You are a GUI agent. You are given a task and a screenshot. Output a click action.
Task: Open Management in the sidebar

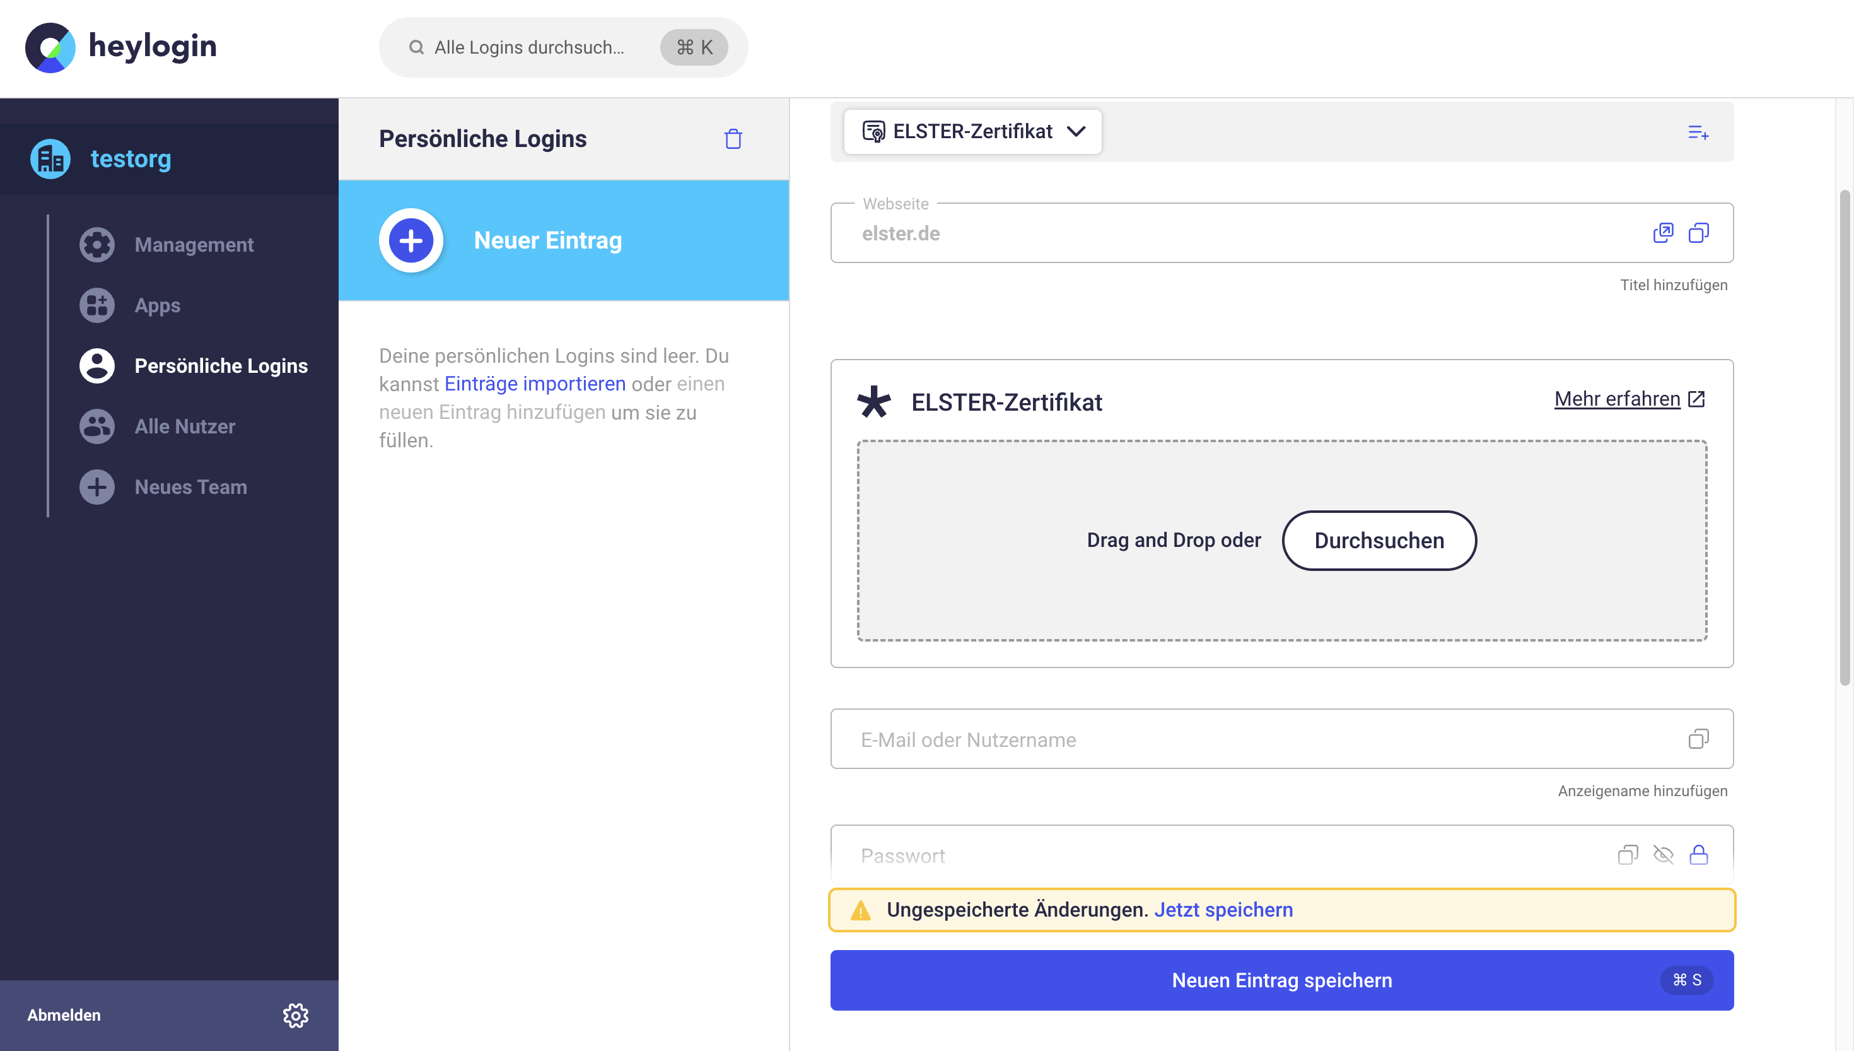(x=194, y=245)
